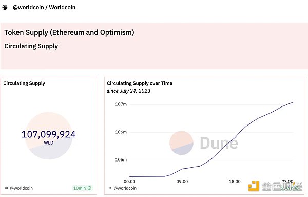Open the Worldcoin dashboard title link
The width and height of the screenshot is (308, 197).
click(x=62, y=8)
